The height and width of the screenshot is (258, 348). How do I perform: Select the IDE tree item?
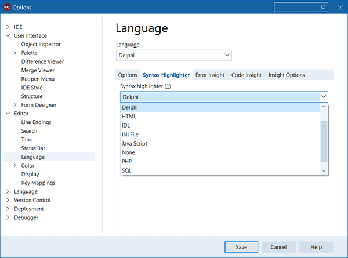[x=18, y=27]
